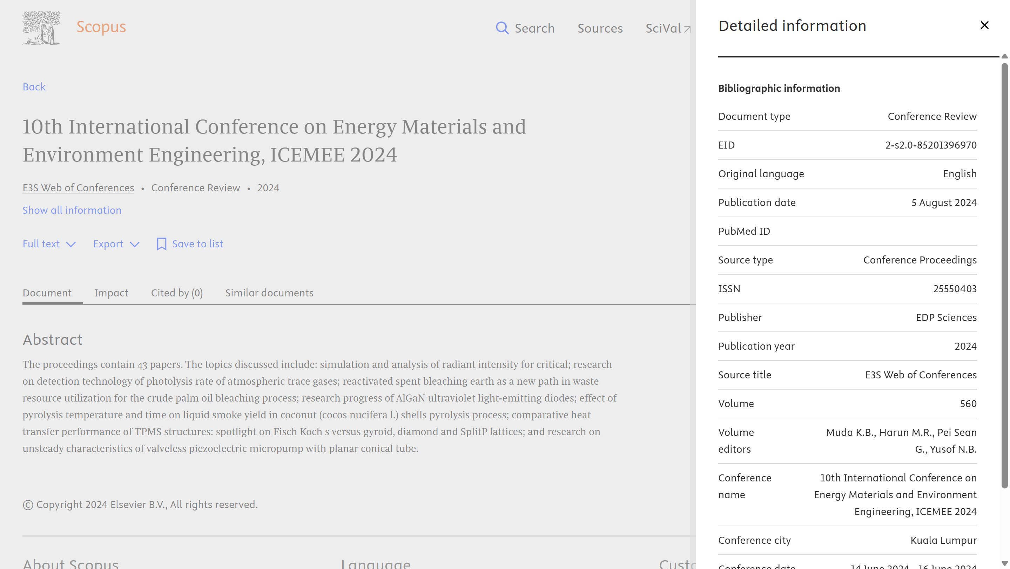Click the Original language value English
The image size is (1010, 569).
(x=959, y=174)
